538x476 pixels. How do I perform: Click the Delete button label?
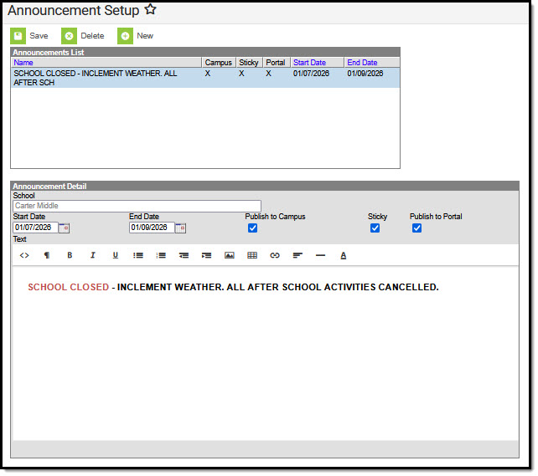[x=92, y=36]
